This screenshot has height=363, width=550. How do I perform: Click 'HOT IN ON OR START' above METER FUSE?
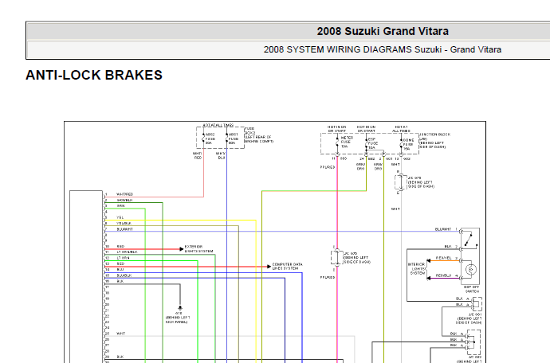click(x=337, y=129)
